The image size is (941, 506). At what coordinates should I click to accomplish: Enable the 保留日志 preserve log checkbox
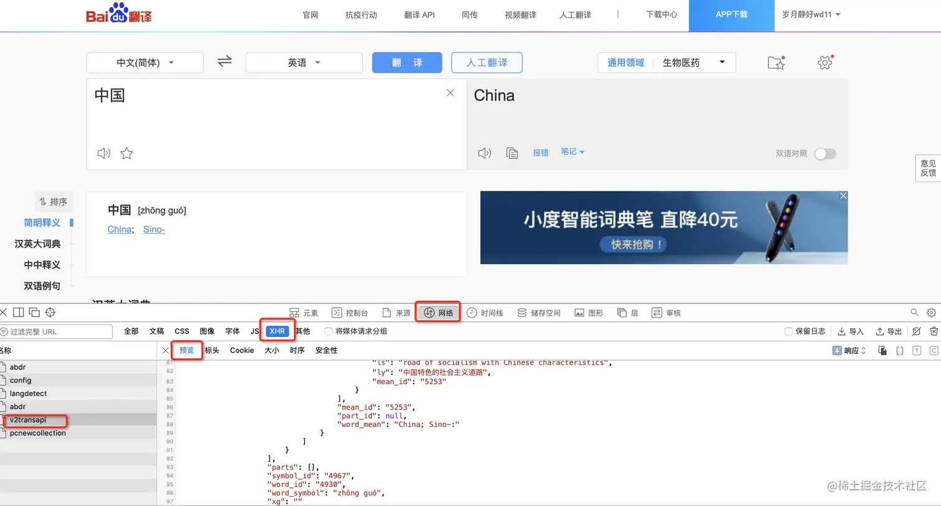[789, 331]
